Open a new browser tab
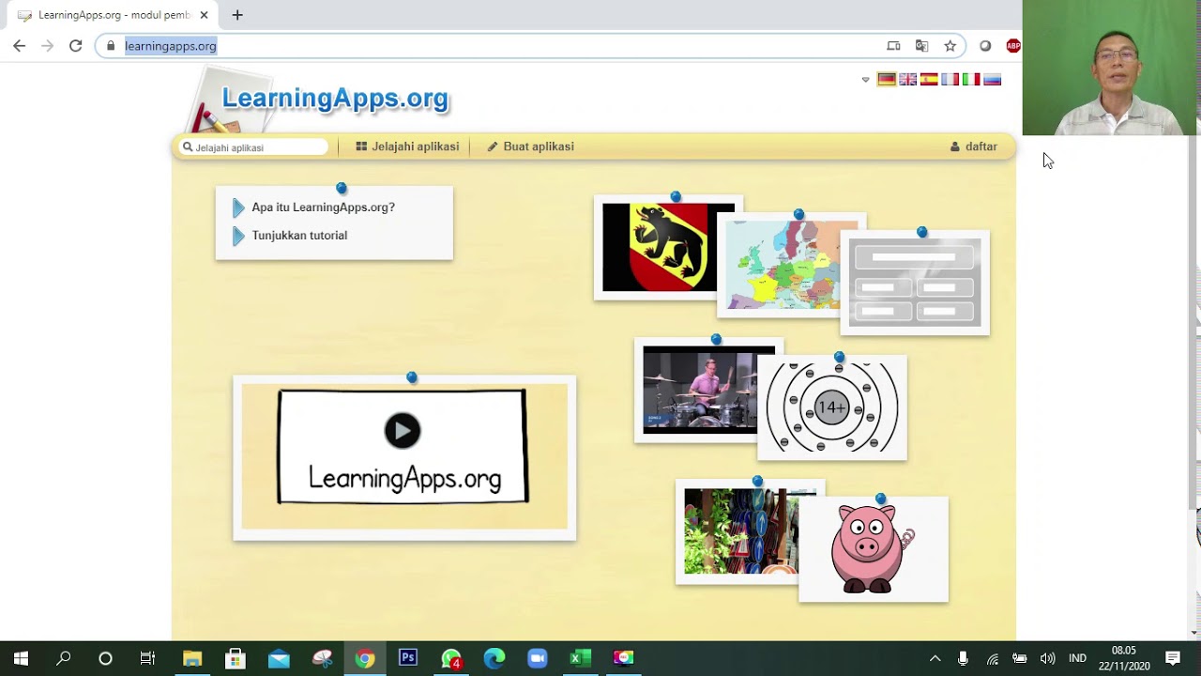The width and height of the screenshot is (1201, 676). (237, 15)
